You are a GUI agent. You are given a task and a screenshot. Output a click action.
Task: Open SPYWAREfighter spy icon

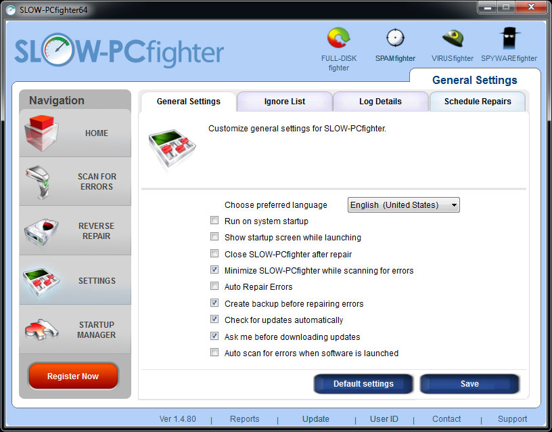(509, 38)
